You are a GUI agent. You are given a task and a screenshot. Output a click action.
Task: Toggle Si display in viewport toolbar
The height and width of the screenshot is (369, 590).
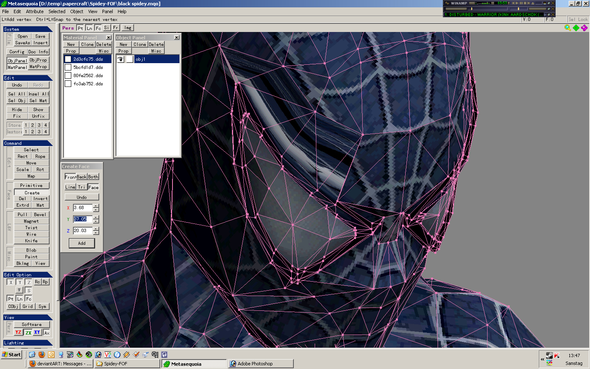(x=107, y=28)
